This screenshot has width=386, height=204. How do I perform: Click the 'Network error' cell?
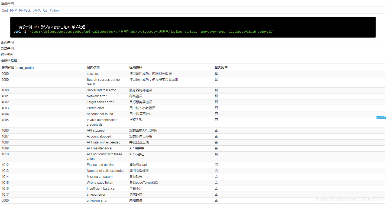[107, 96]
